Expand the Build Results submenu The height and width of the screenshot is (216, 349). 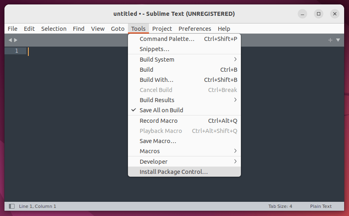click(x=184, y=100)
